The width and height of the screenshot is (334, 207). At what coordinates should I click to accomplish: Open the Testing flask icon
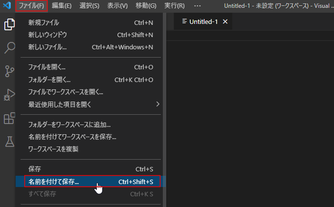click(x=10, y=142)
